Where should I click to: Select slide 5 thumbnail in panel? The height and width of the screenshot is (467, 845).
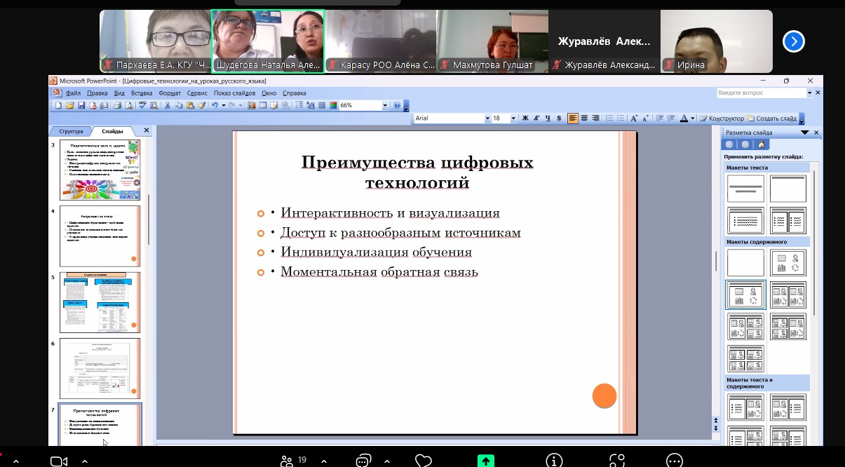(x=100, y=302)
